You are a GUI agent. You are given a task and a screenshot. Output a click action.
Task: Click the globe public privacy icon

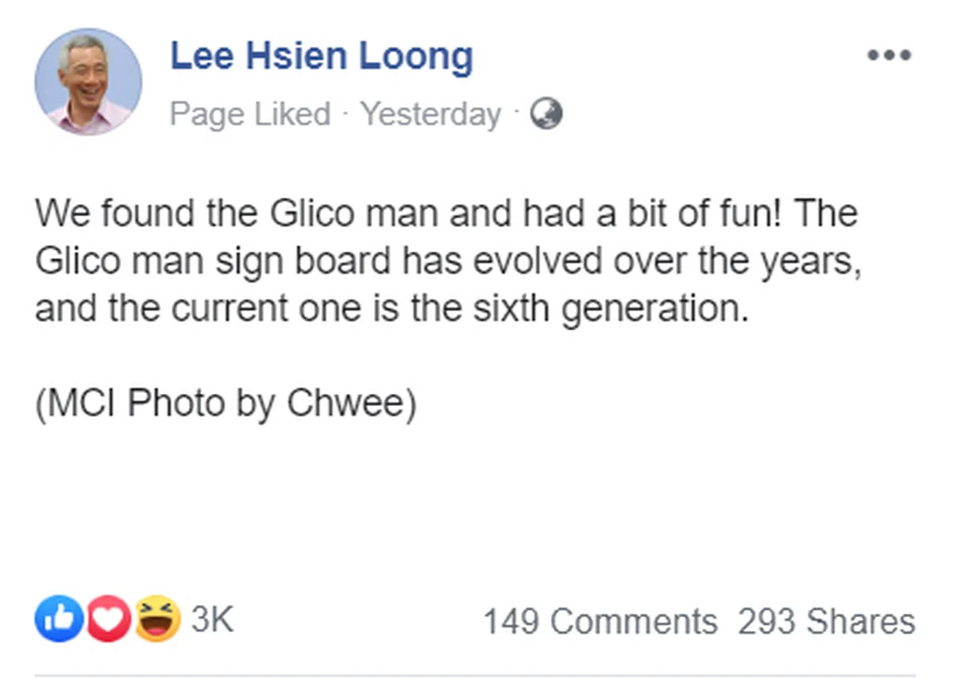546,114
